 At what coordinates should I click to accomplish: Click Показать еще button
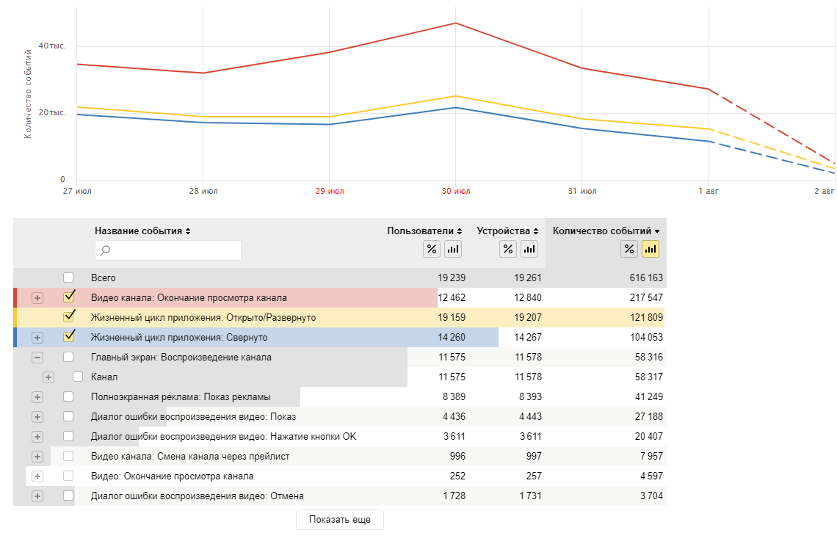(340, 520)
